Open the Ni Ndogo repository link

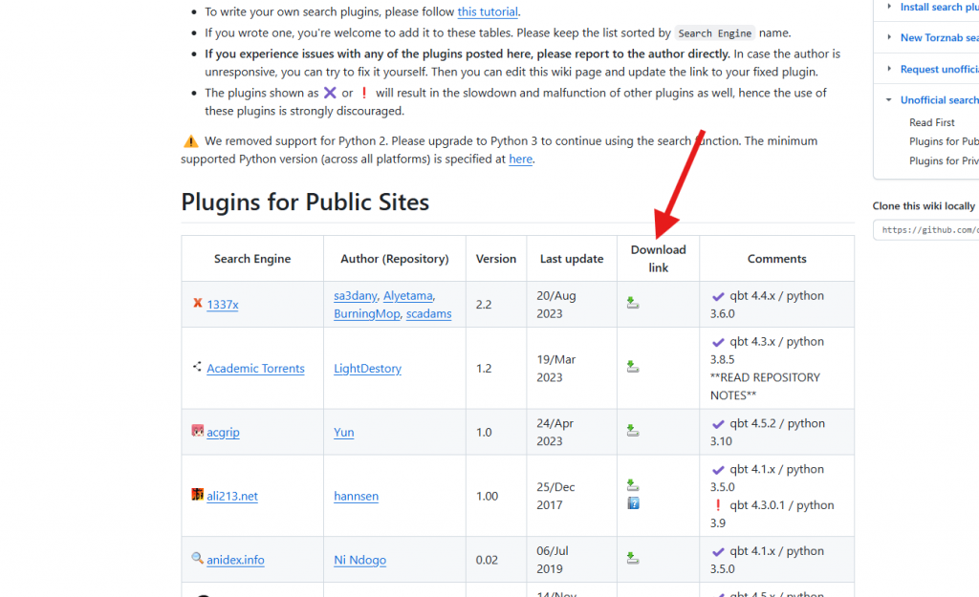(x=359, y=560)
